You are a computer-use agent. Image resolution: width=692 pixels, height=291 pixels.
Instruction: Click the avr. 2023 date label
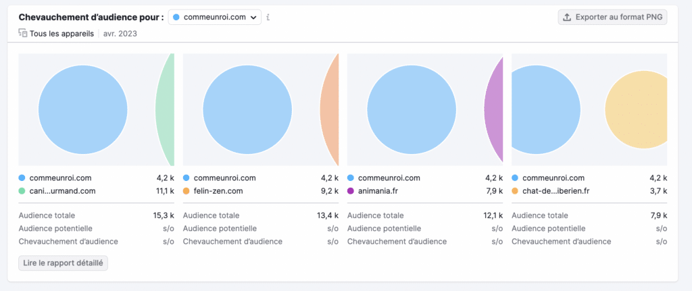pyautogui.click(x=120, y=34)
